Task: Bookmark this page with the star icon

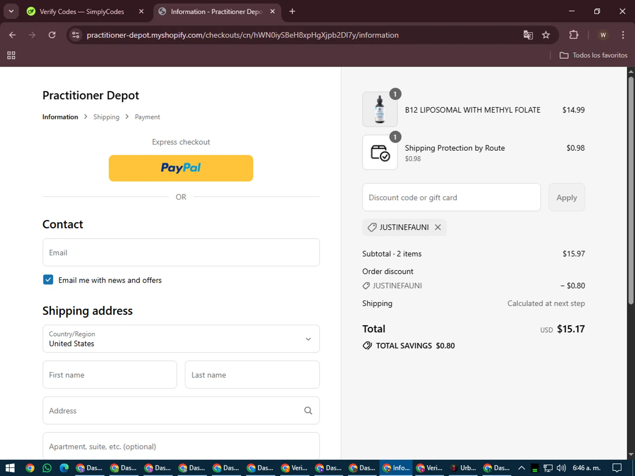Action: (546, 35)
